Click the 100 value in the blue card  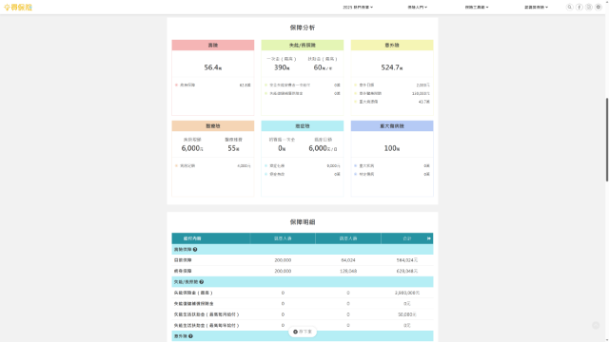point(392,148)
